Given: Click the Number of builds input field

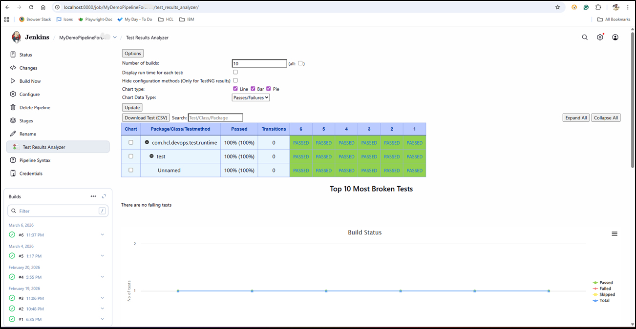Looking at the screenshot, I should coord(259,63).
